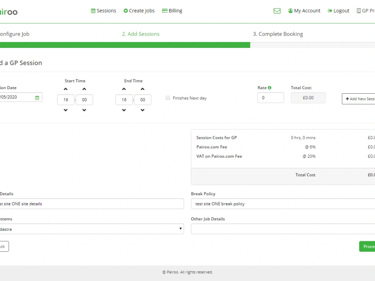Decrease End Time hour with down arrow
This screenshot has height=281, width=375.
pyautogui.click(x=124, y=110)
